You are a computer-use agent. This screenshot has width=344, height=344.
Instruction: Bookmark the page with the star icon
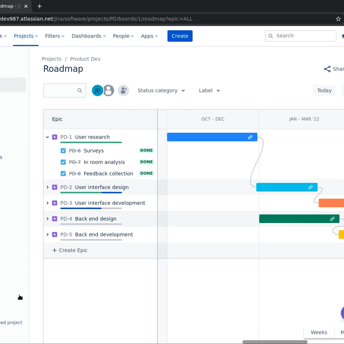point(338,19)
